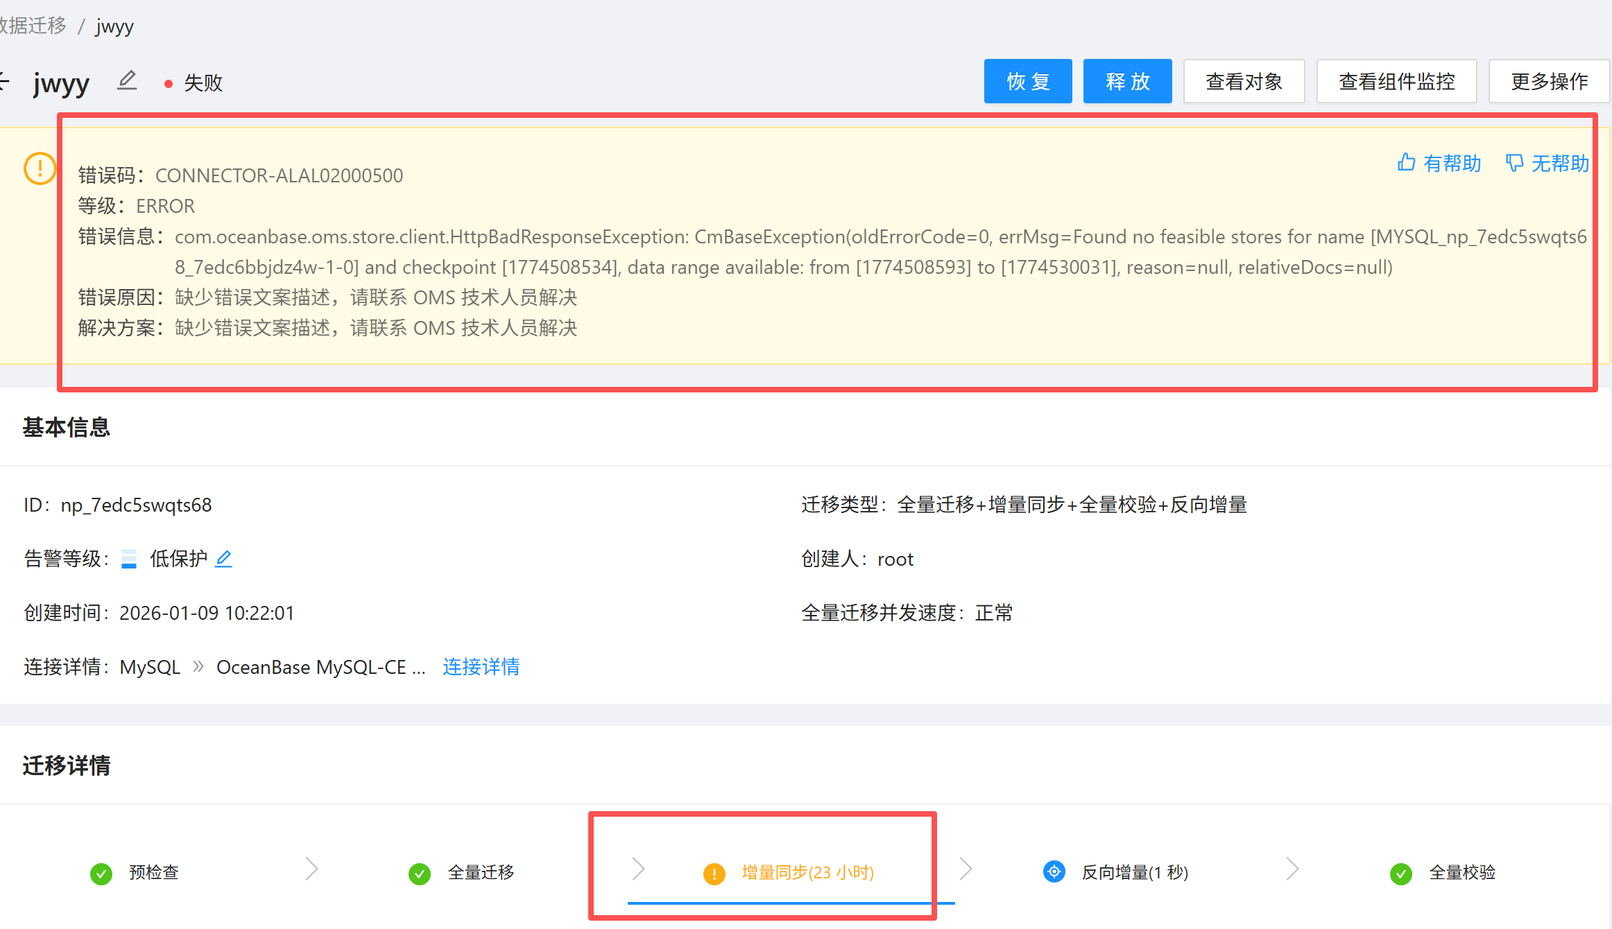The image size is (1612, 929).
Task: Edit alarm level with pencil icon
Action: pyautogui.click(x=223, y=559)
